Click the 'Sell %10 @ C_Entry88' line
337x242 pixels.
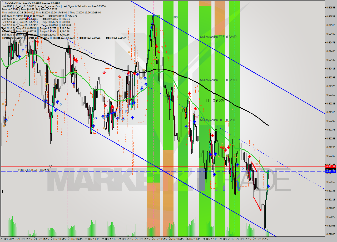point(36,25)
